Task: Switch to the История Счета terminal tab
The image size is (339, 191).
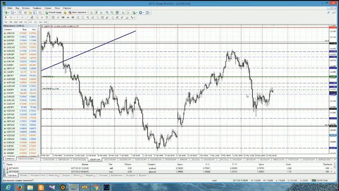Action: pyautogui.click(x=38, y=175)
